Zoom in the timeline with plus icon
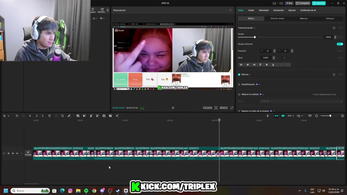Image resolution: width=347 pixels, height=195 pixels. [342, 116]
